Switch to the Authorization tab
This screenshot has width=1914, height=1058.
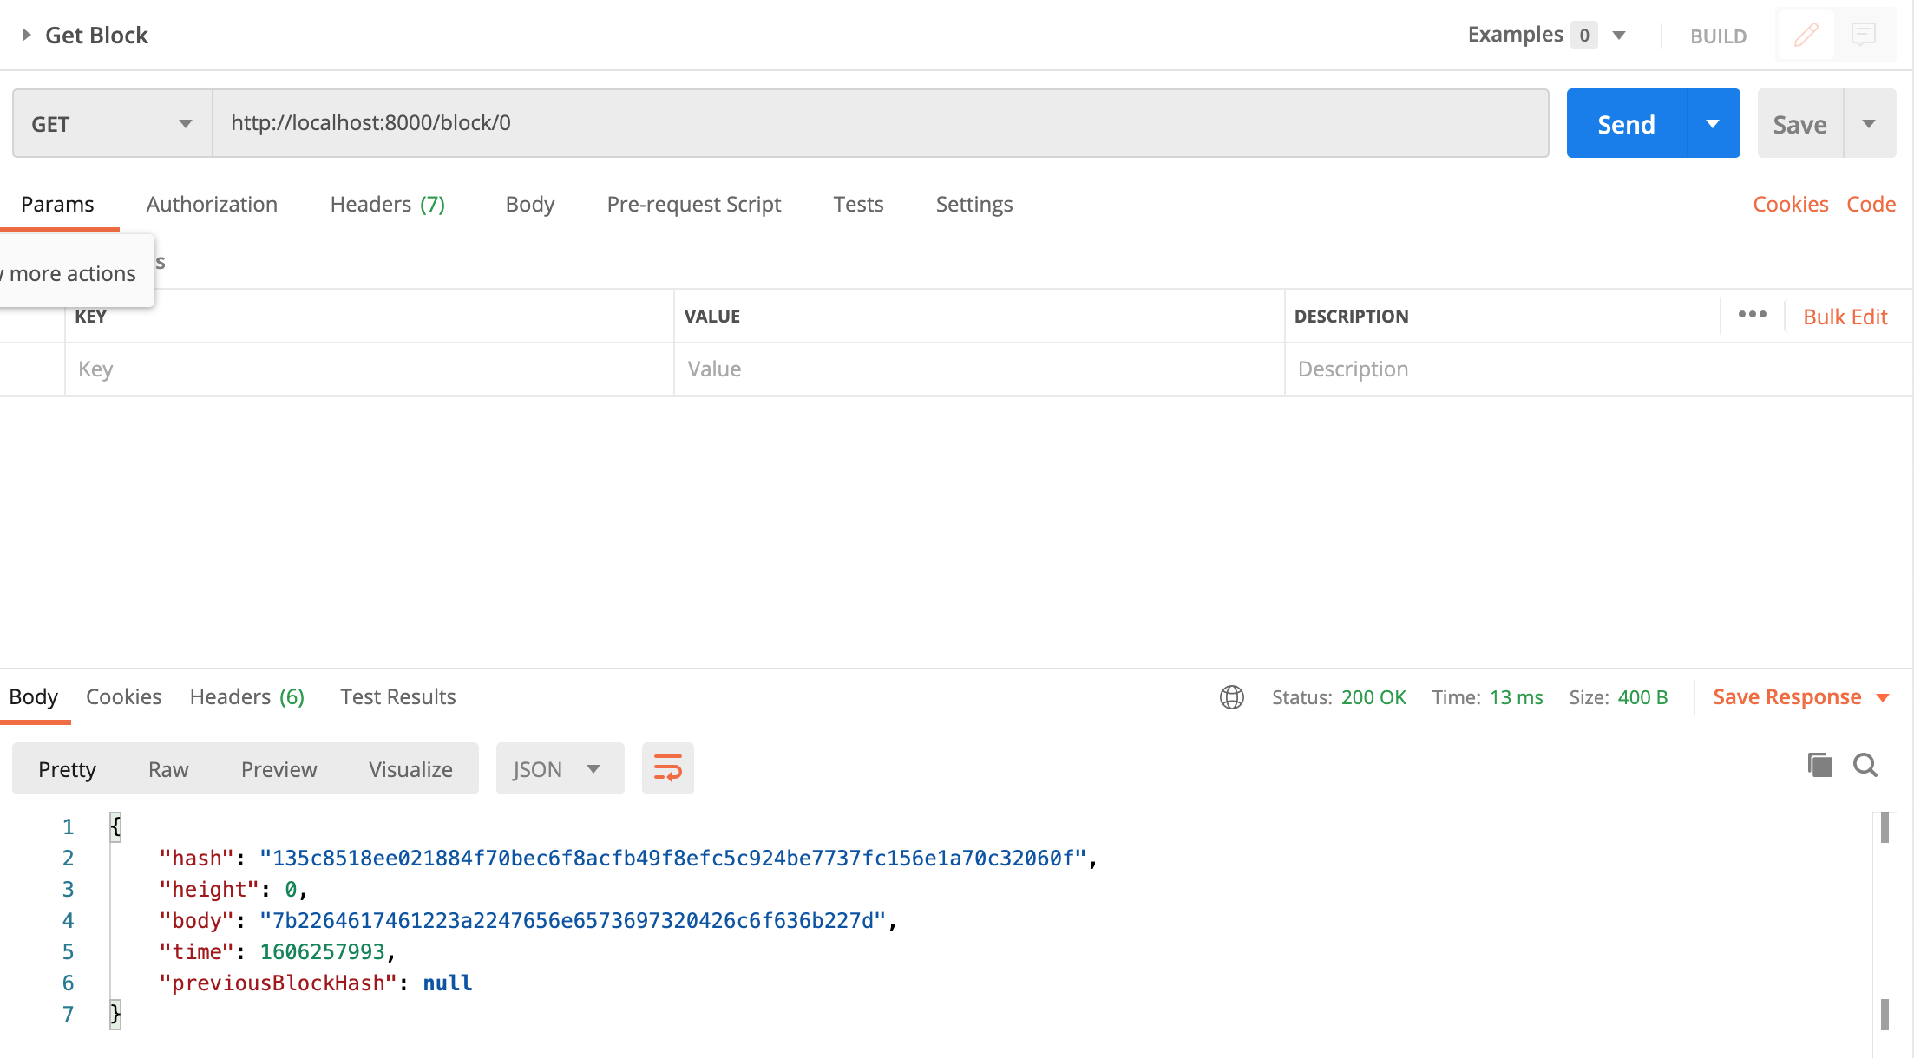click(213, 203)
